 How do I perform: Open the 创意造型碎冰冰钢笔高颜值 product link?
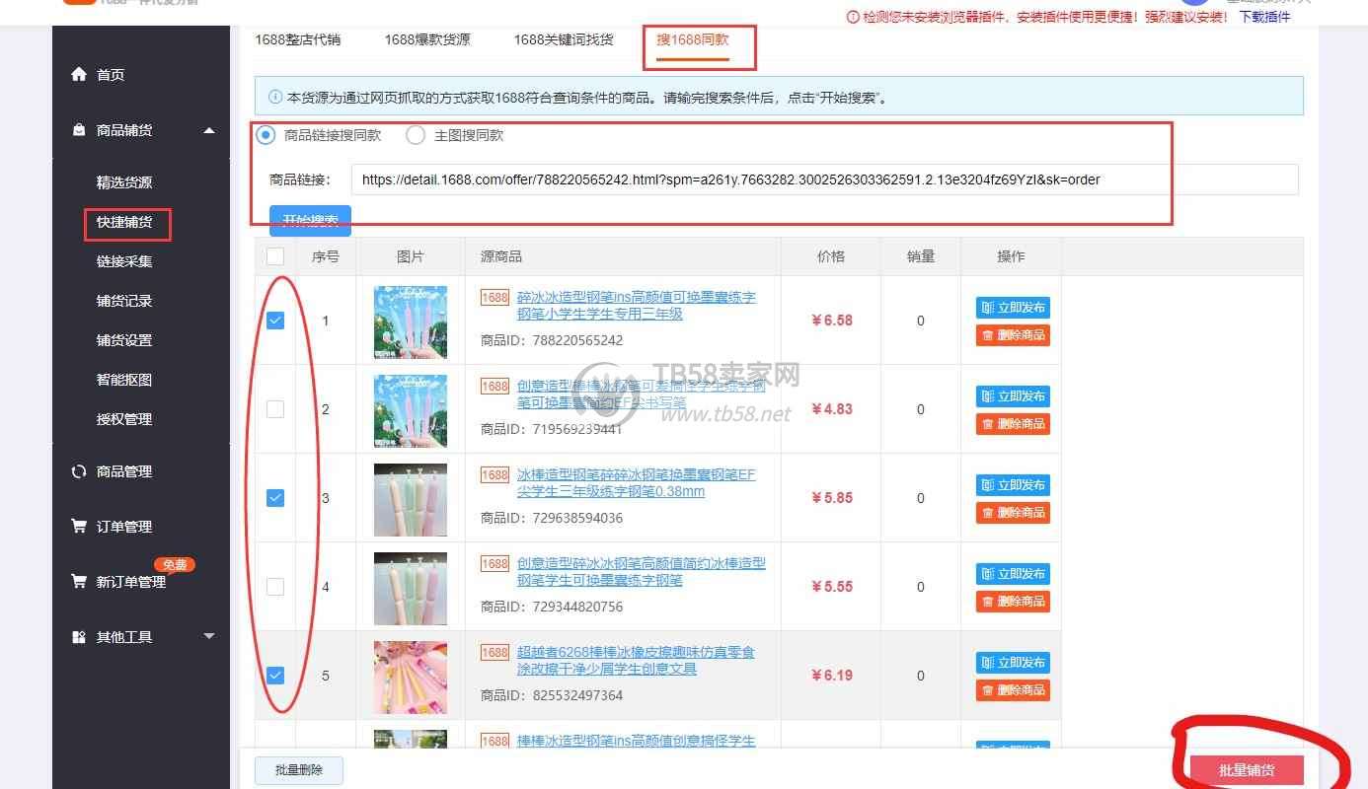pos(642,572)
